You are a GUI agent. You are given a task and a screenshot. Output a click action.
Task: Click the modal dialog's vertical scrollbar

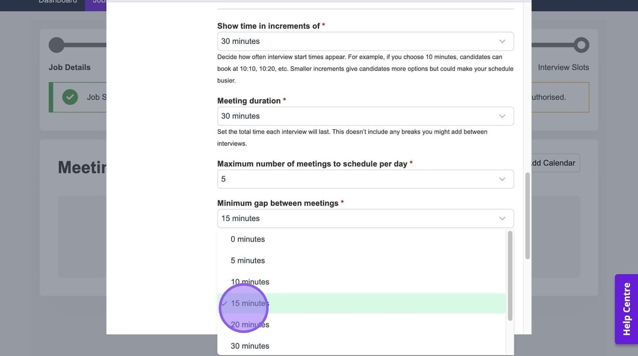(x=528, y=216)
